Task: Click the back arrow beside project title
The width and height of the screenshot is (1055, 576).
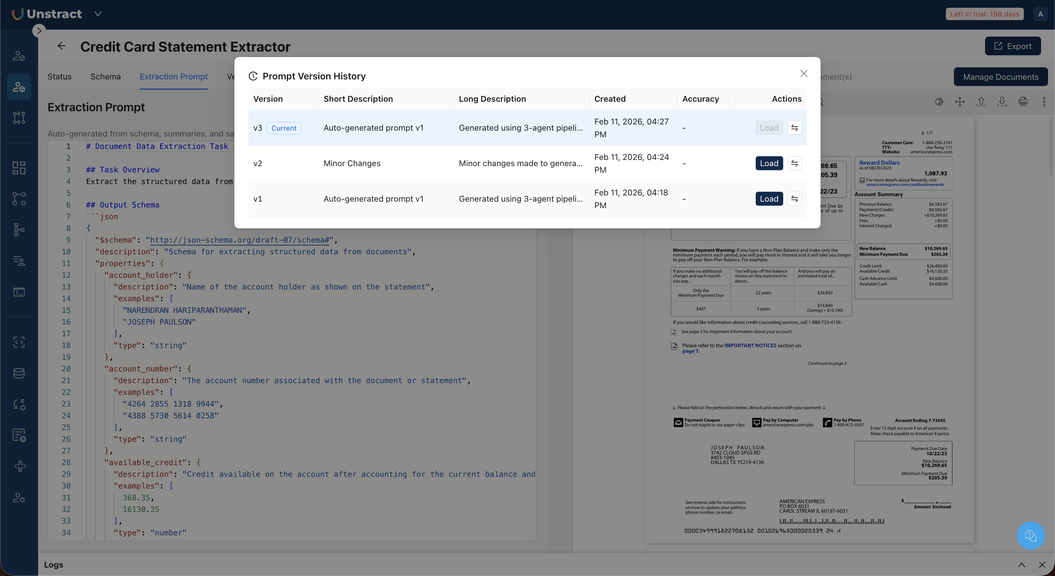Action: (62, 46)
